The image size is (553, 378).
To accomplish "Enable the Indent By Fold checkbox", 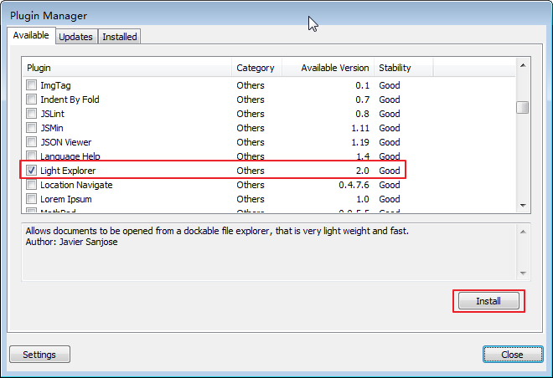I will pos(32,100).
